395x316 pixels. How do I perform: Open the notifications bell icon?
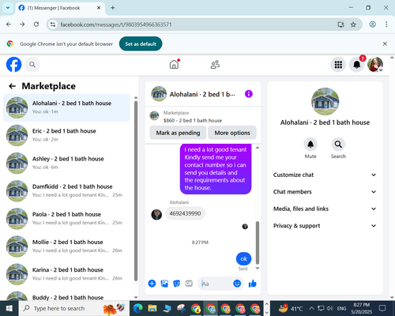coord(357,65)
